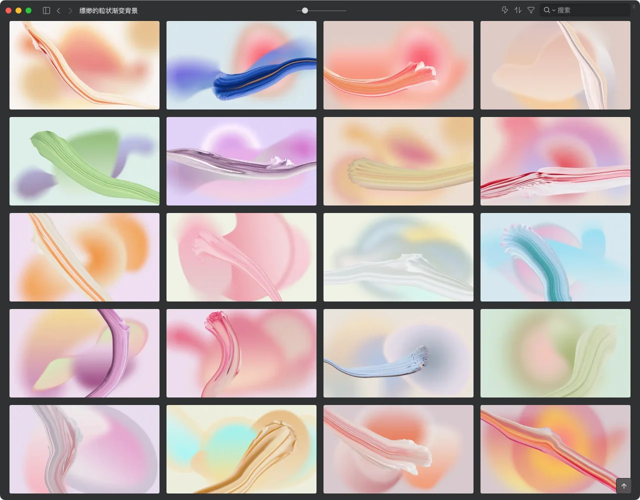This screenshot has height=500, width=640.
Task: Select the coral-red horizontal stroke thumbnail in the top row
Action: (398, 65)
